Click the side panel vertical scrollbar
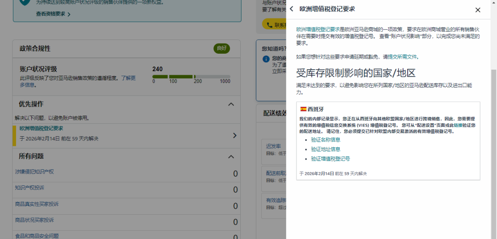This screenshot has width=497, height=239. click(494, 138)
